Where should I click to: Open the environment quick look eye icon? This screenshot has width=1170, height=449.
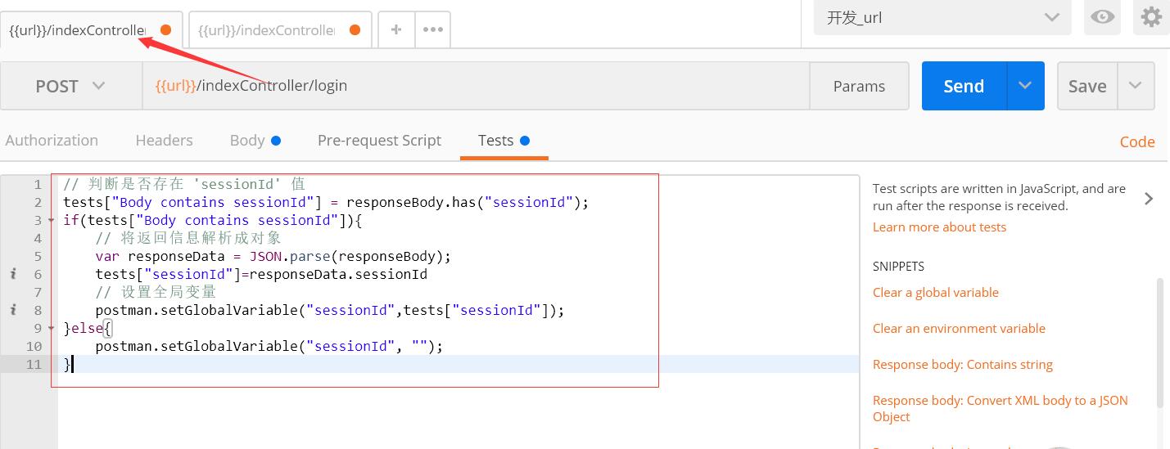pyautogui.click(x=1102, y=17)
